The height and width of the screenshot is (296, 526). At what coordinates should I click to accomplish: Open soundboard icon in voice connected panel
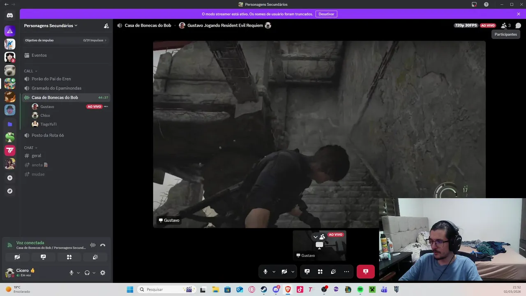tap(95, 257)
